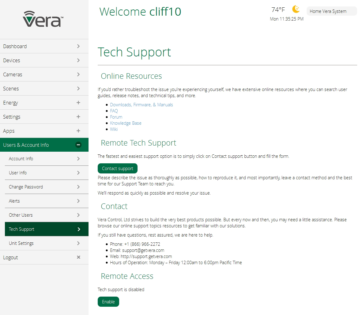Click the arrow icon next to Alerts

click(78, 201)
